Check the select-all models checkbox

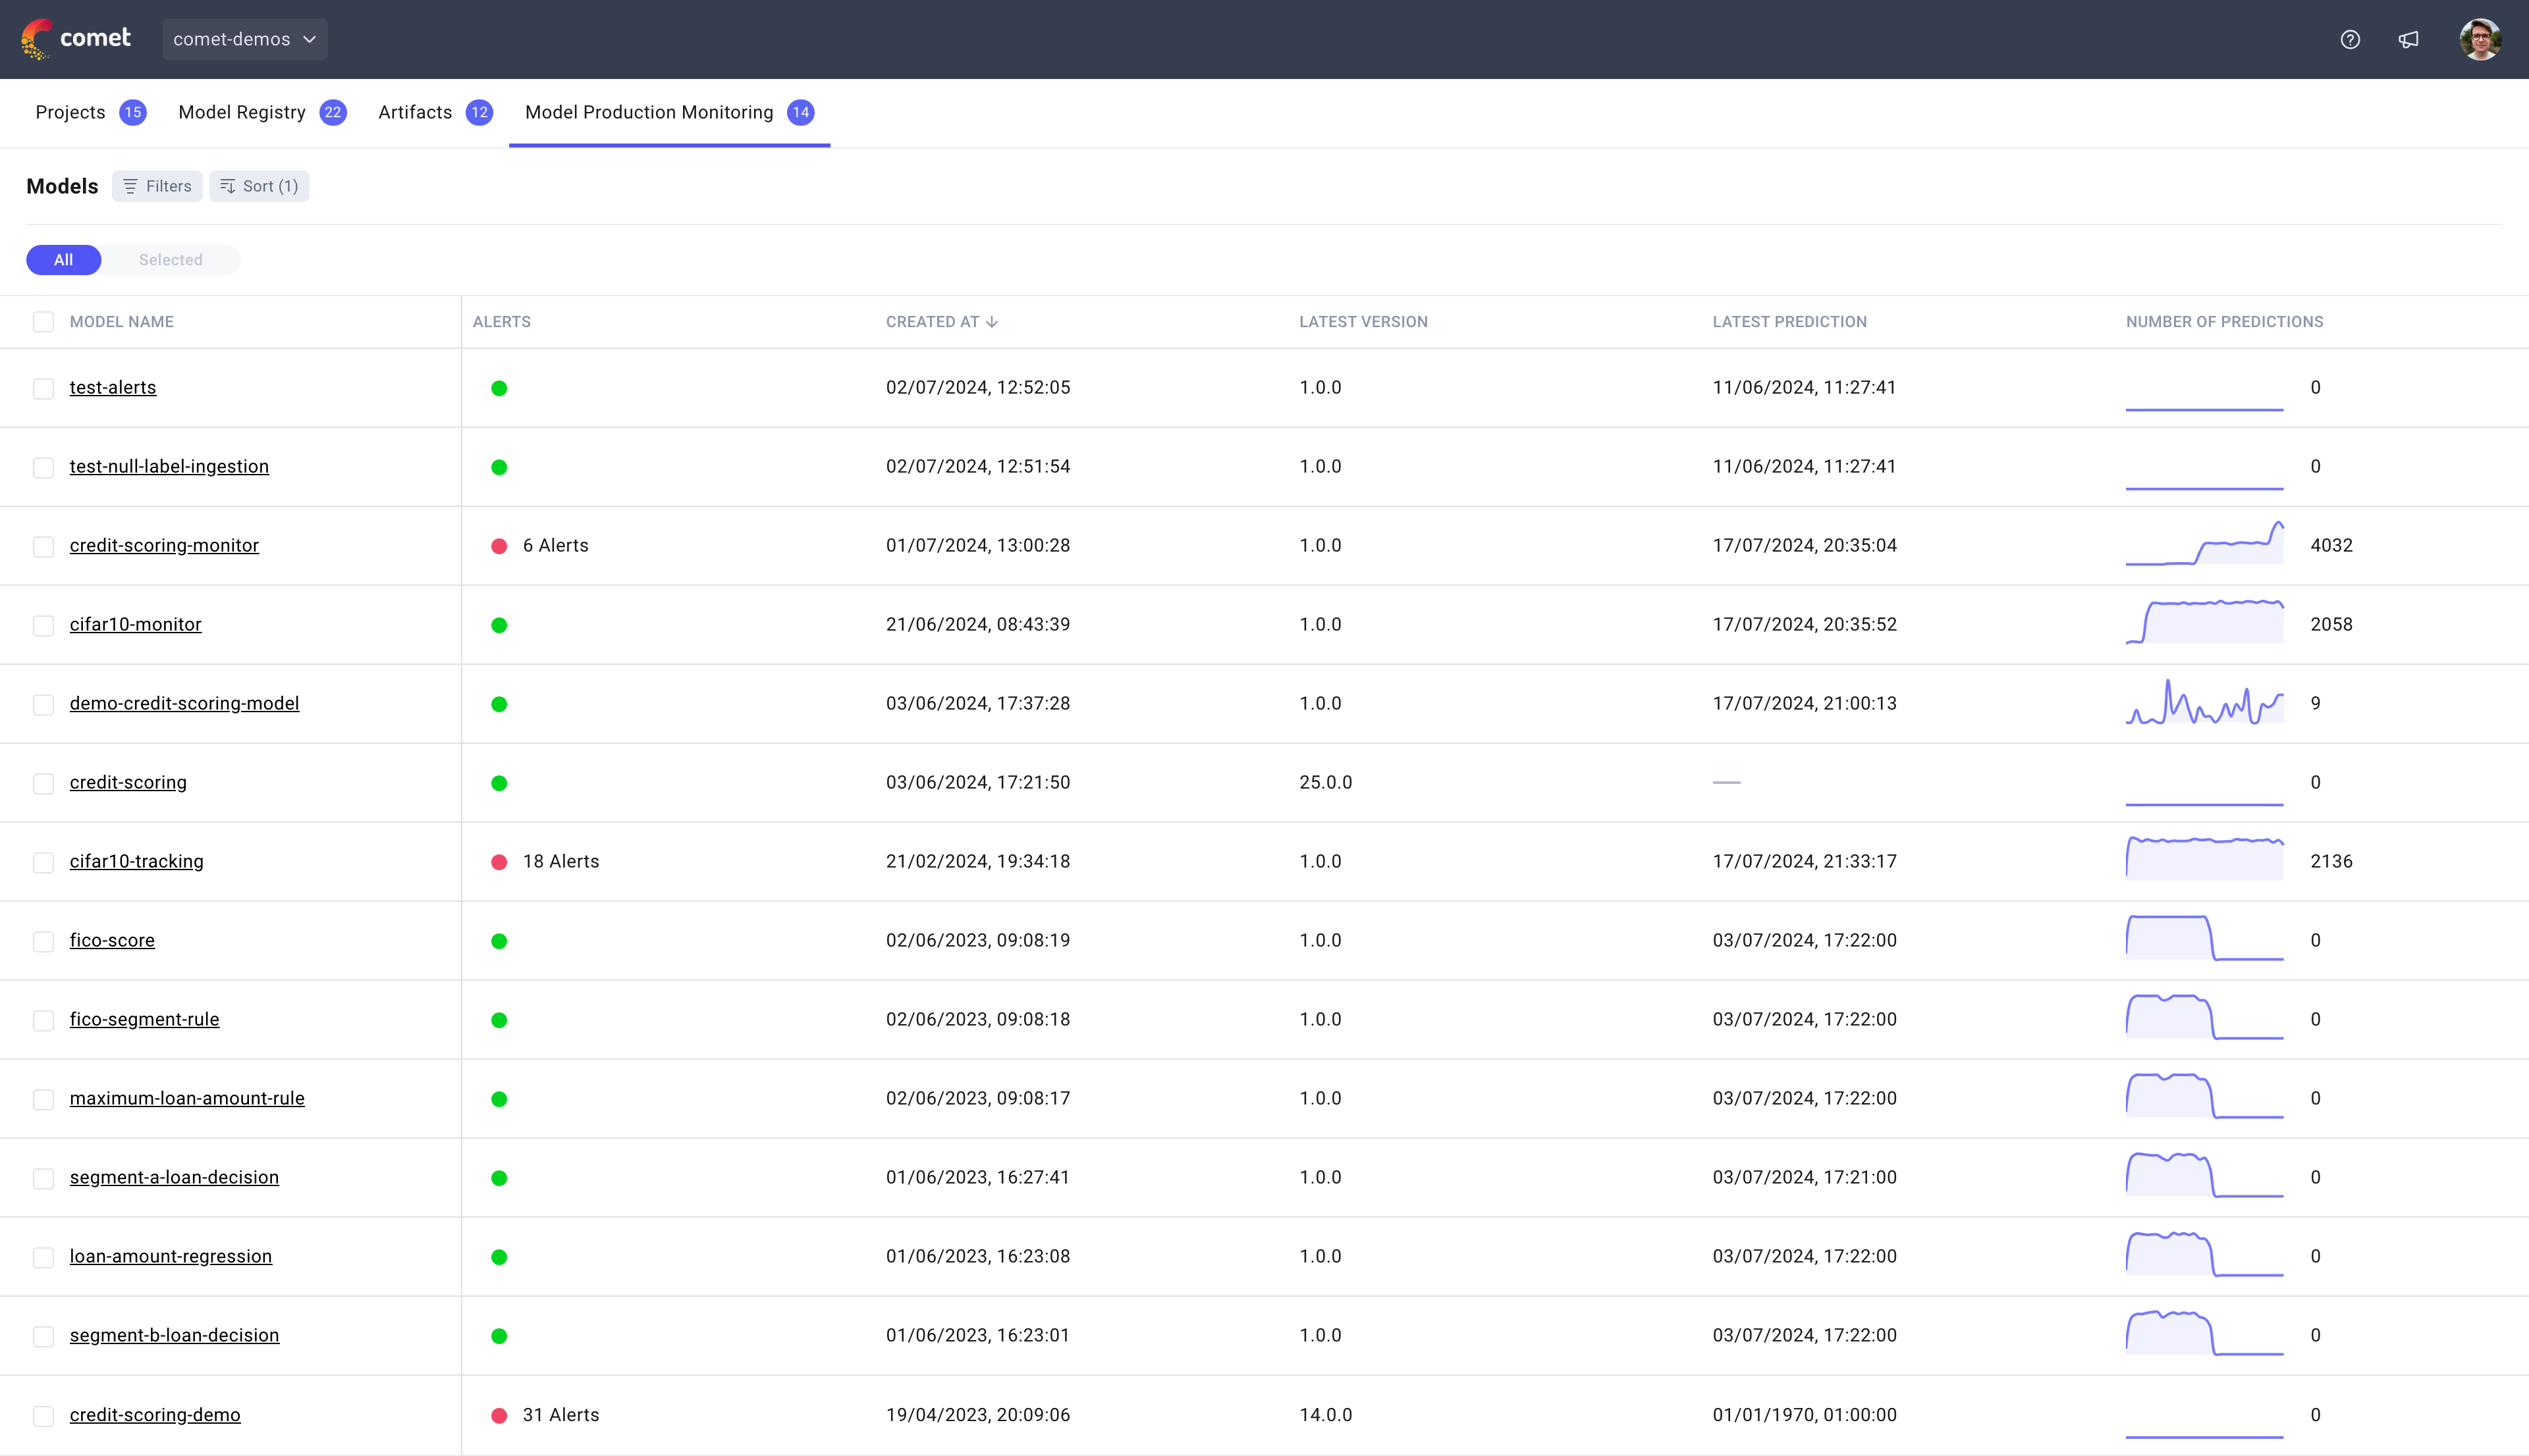pos(43,322)
